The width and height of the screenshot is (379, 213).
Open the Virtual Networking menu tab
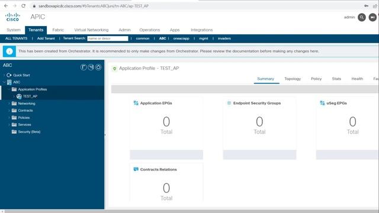pos(91,30)
